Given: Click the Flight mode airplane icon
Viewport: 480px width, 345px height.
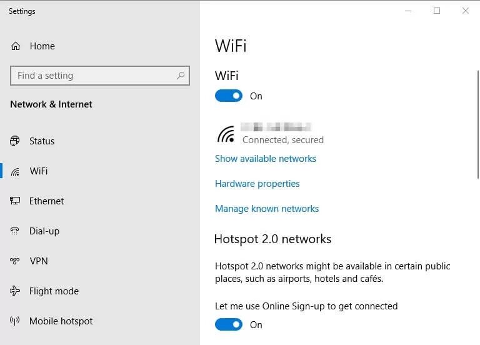Looking at the screenshot, I should (x=15, y=291).
